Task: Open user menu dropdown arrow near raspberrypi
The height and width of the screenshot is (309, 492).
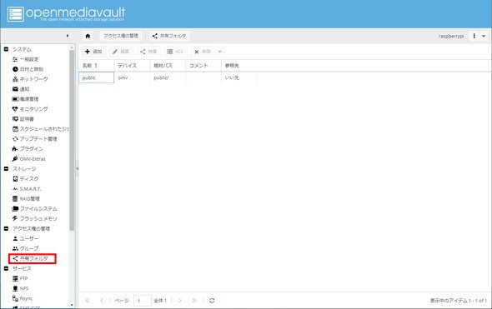Action: 484,36
